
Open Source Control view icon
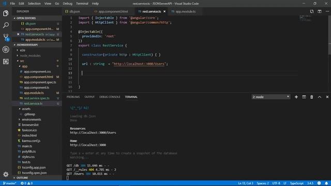pyautogui.click(x=6, y=37)
